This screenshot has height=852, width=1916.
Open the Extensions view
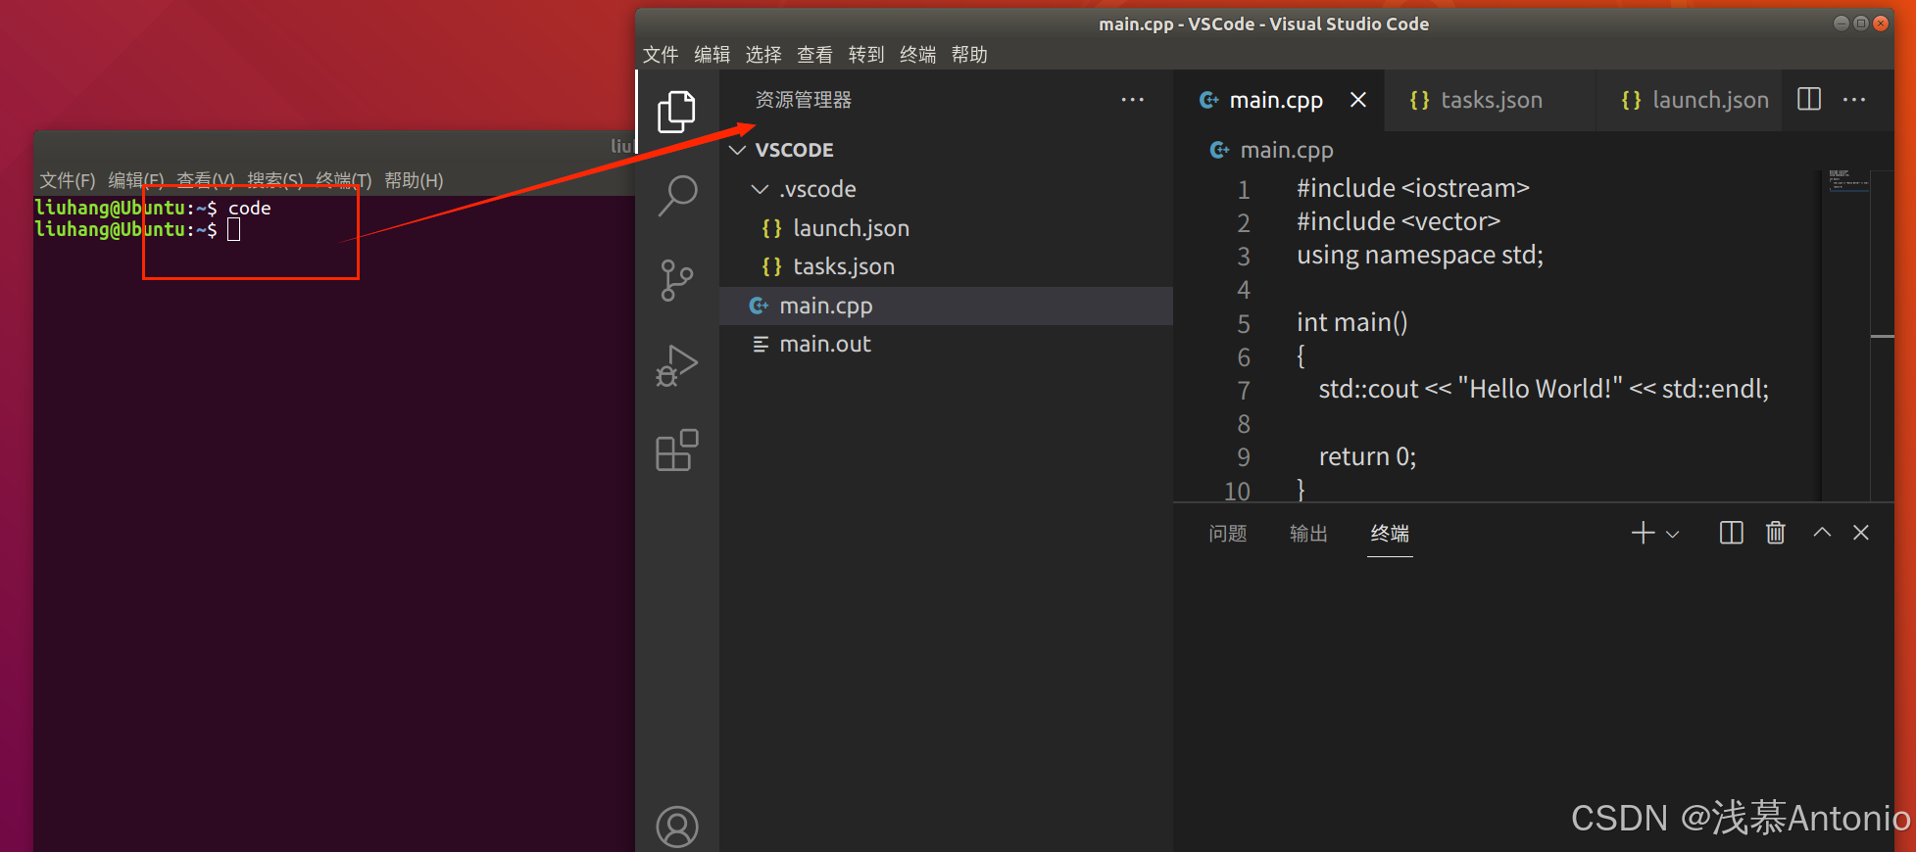click(x=676, y=450)
